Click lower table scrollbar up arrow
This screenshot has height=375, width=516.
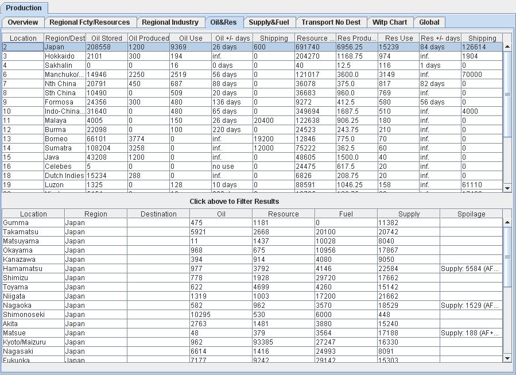507,222
